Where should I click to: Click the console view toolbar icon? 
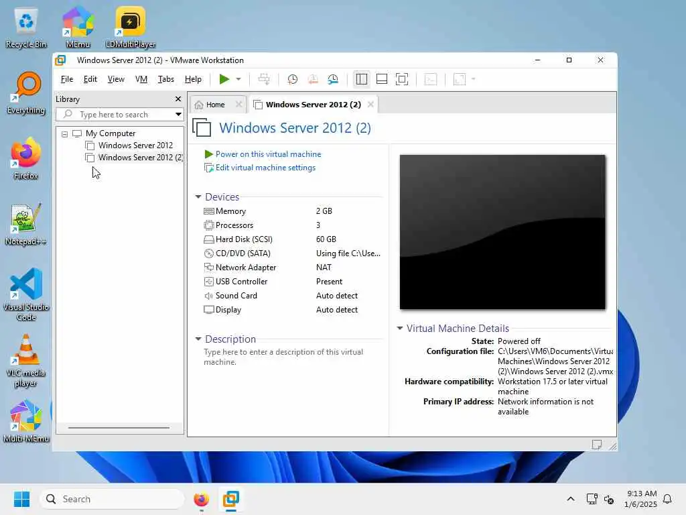pos(431,79)
